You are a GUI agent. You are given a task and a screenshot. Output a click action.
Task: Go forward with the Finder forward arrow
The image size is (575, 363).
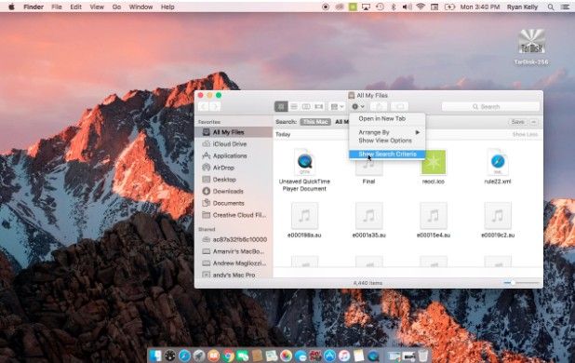(x=215, y=107)
